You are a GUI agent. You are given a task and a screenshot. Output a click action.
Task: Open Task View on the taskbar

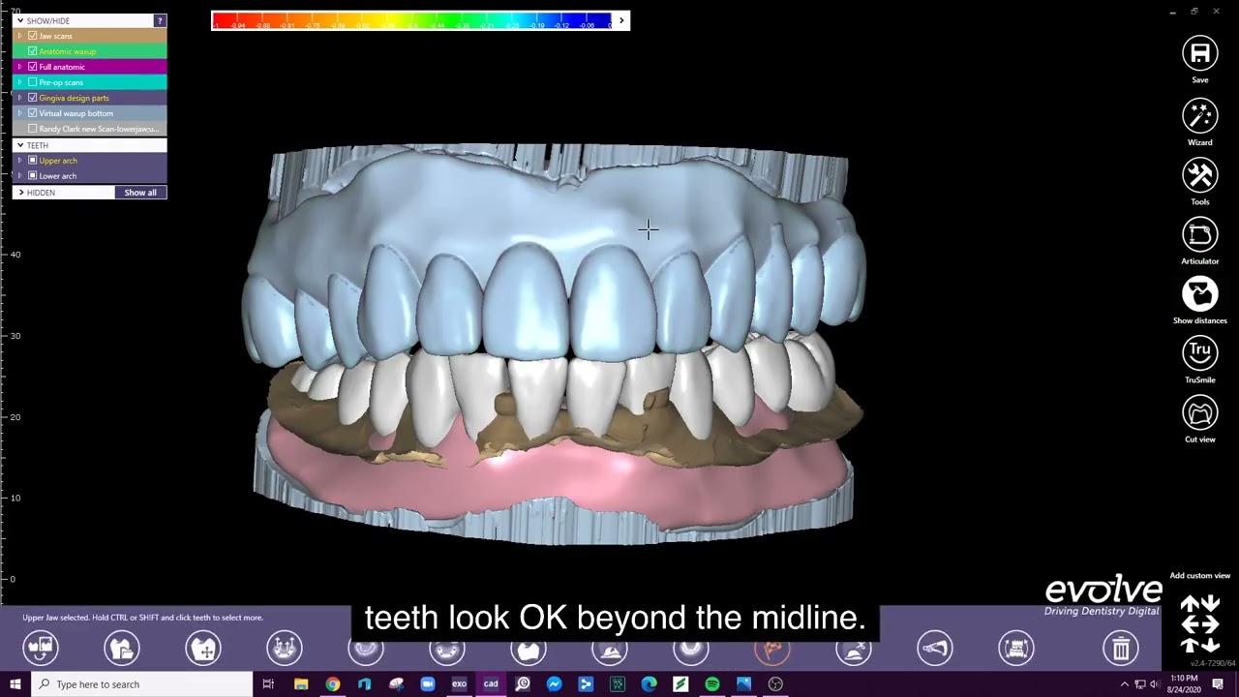pos(268,684)
